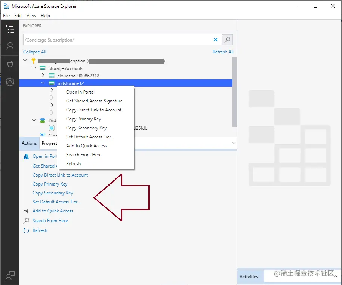Click the magnifier search icon beside search box
This screenshot has height=285, width=342.
(x=227, y=39)
